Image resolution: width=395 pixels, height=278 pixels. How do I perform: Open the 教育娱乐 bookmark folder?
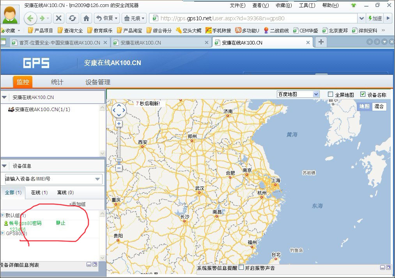[x=100, y=30]
